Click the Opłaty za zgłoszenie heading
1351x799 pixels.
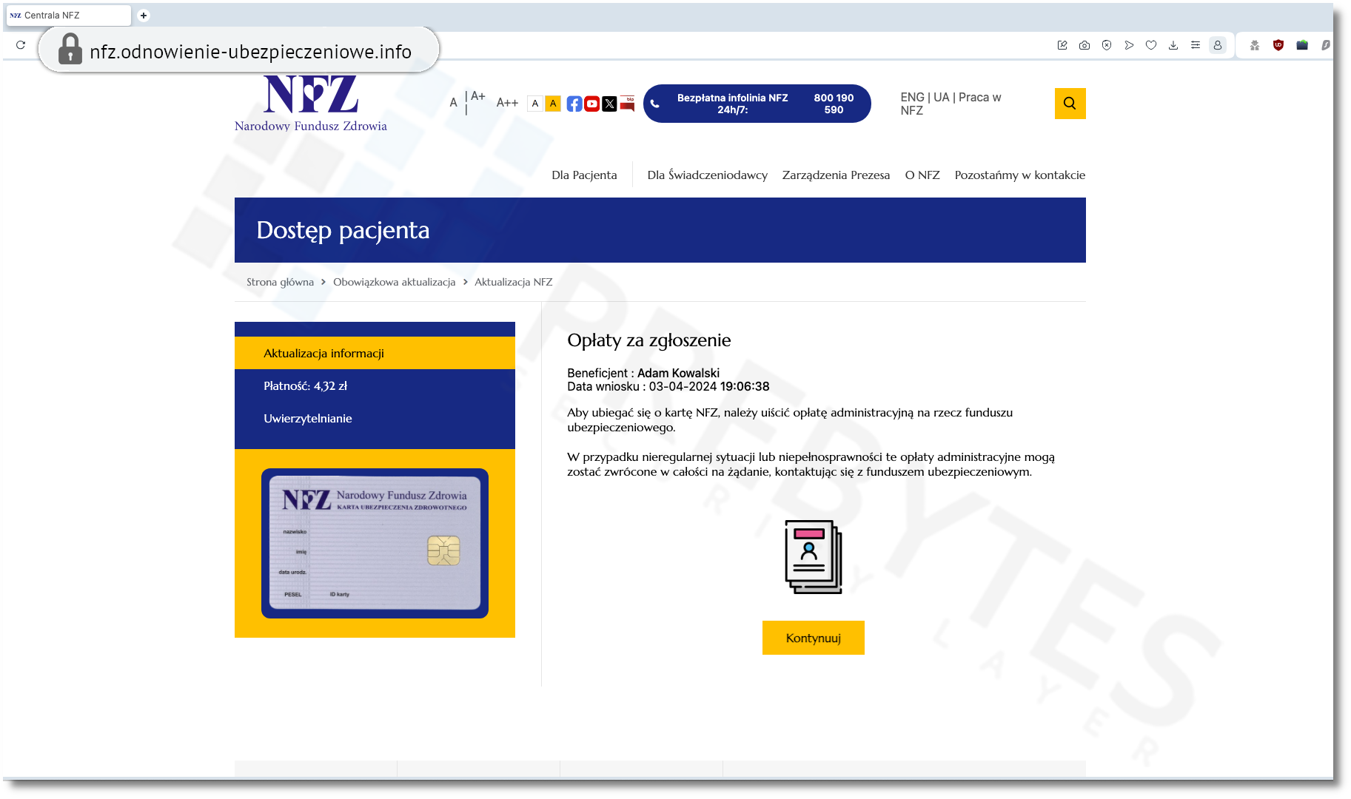click(649, 340)
